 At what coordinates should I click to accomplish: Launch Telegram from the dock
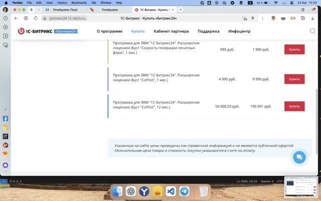185,191
